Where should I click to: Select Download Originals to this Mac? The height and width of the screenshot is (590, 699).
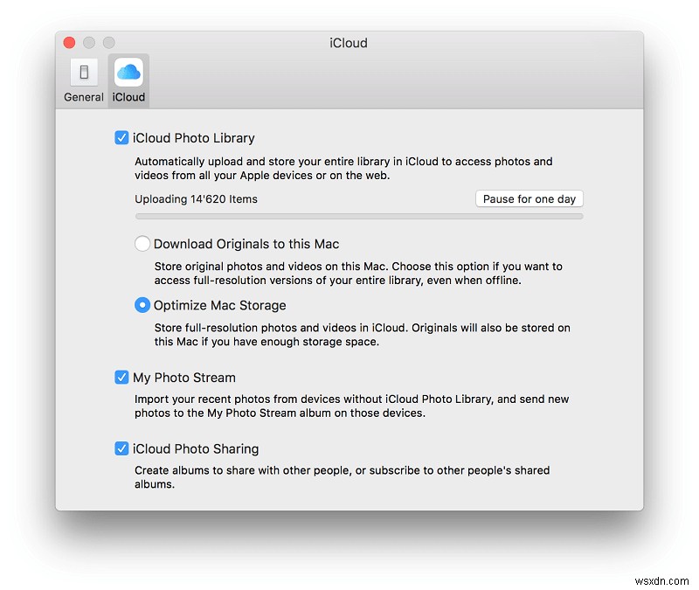coord(142,244)
